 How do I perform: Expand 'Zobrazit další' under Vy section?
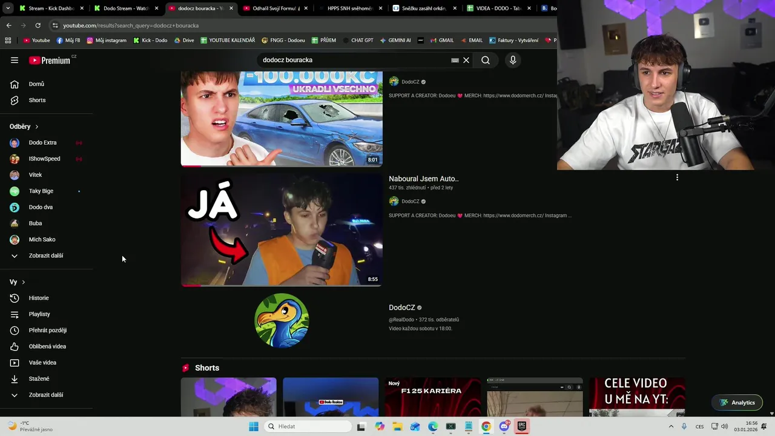tap(46, 395)
